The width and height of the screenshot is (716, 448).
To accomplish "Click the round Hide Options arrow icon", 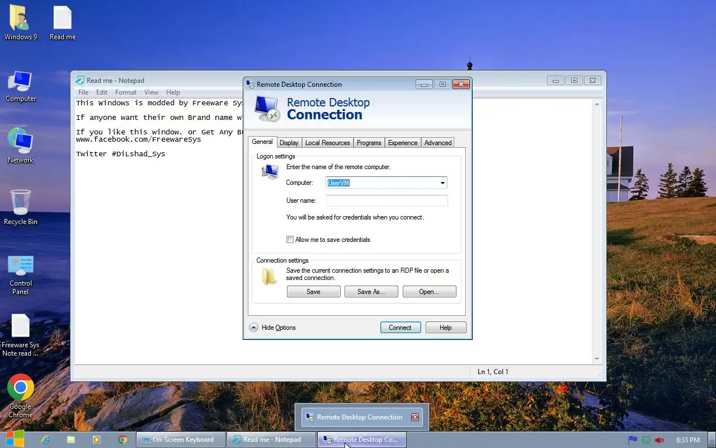I will pyautogui.click(x=253, y=328).
